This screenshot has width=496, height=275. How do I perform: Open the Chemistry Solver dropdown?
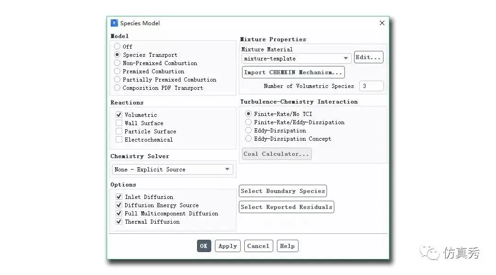(172, 170)
